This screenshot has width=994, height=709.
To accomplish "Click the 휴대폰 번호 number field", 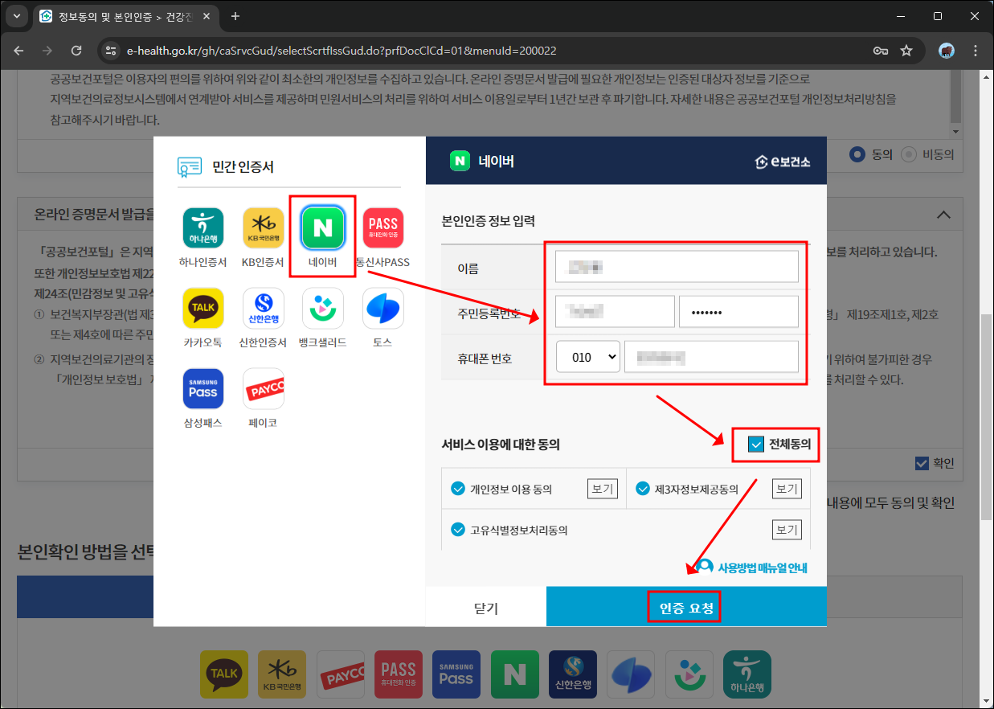I will click(x=711, y=357).
